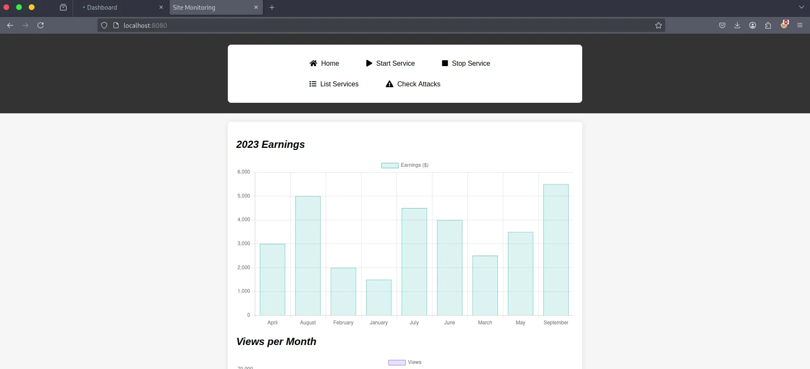Click the 3,000 y-axis label
This screenshot has width=810, height=369.
(x=243, y=243)
